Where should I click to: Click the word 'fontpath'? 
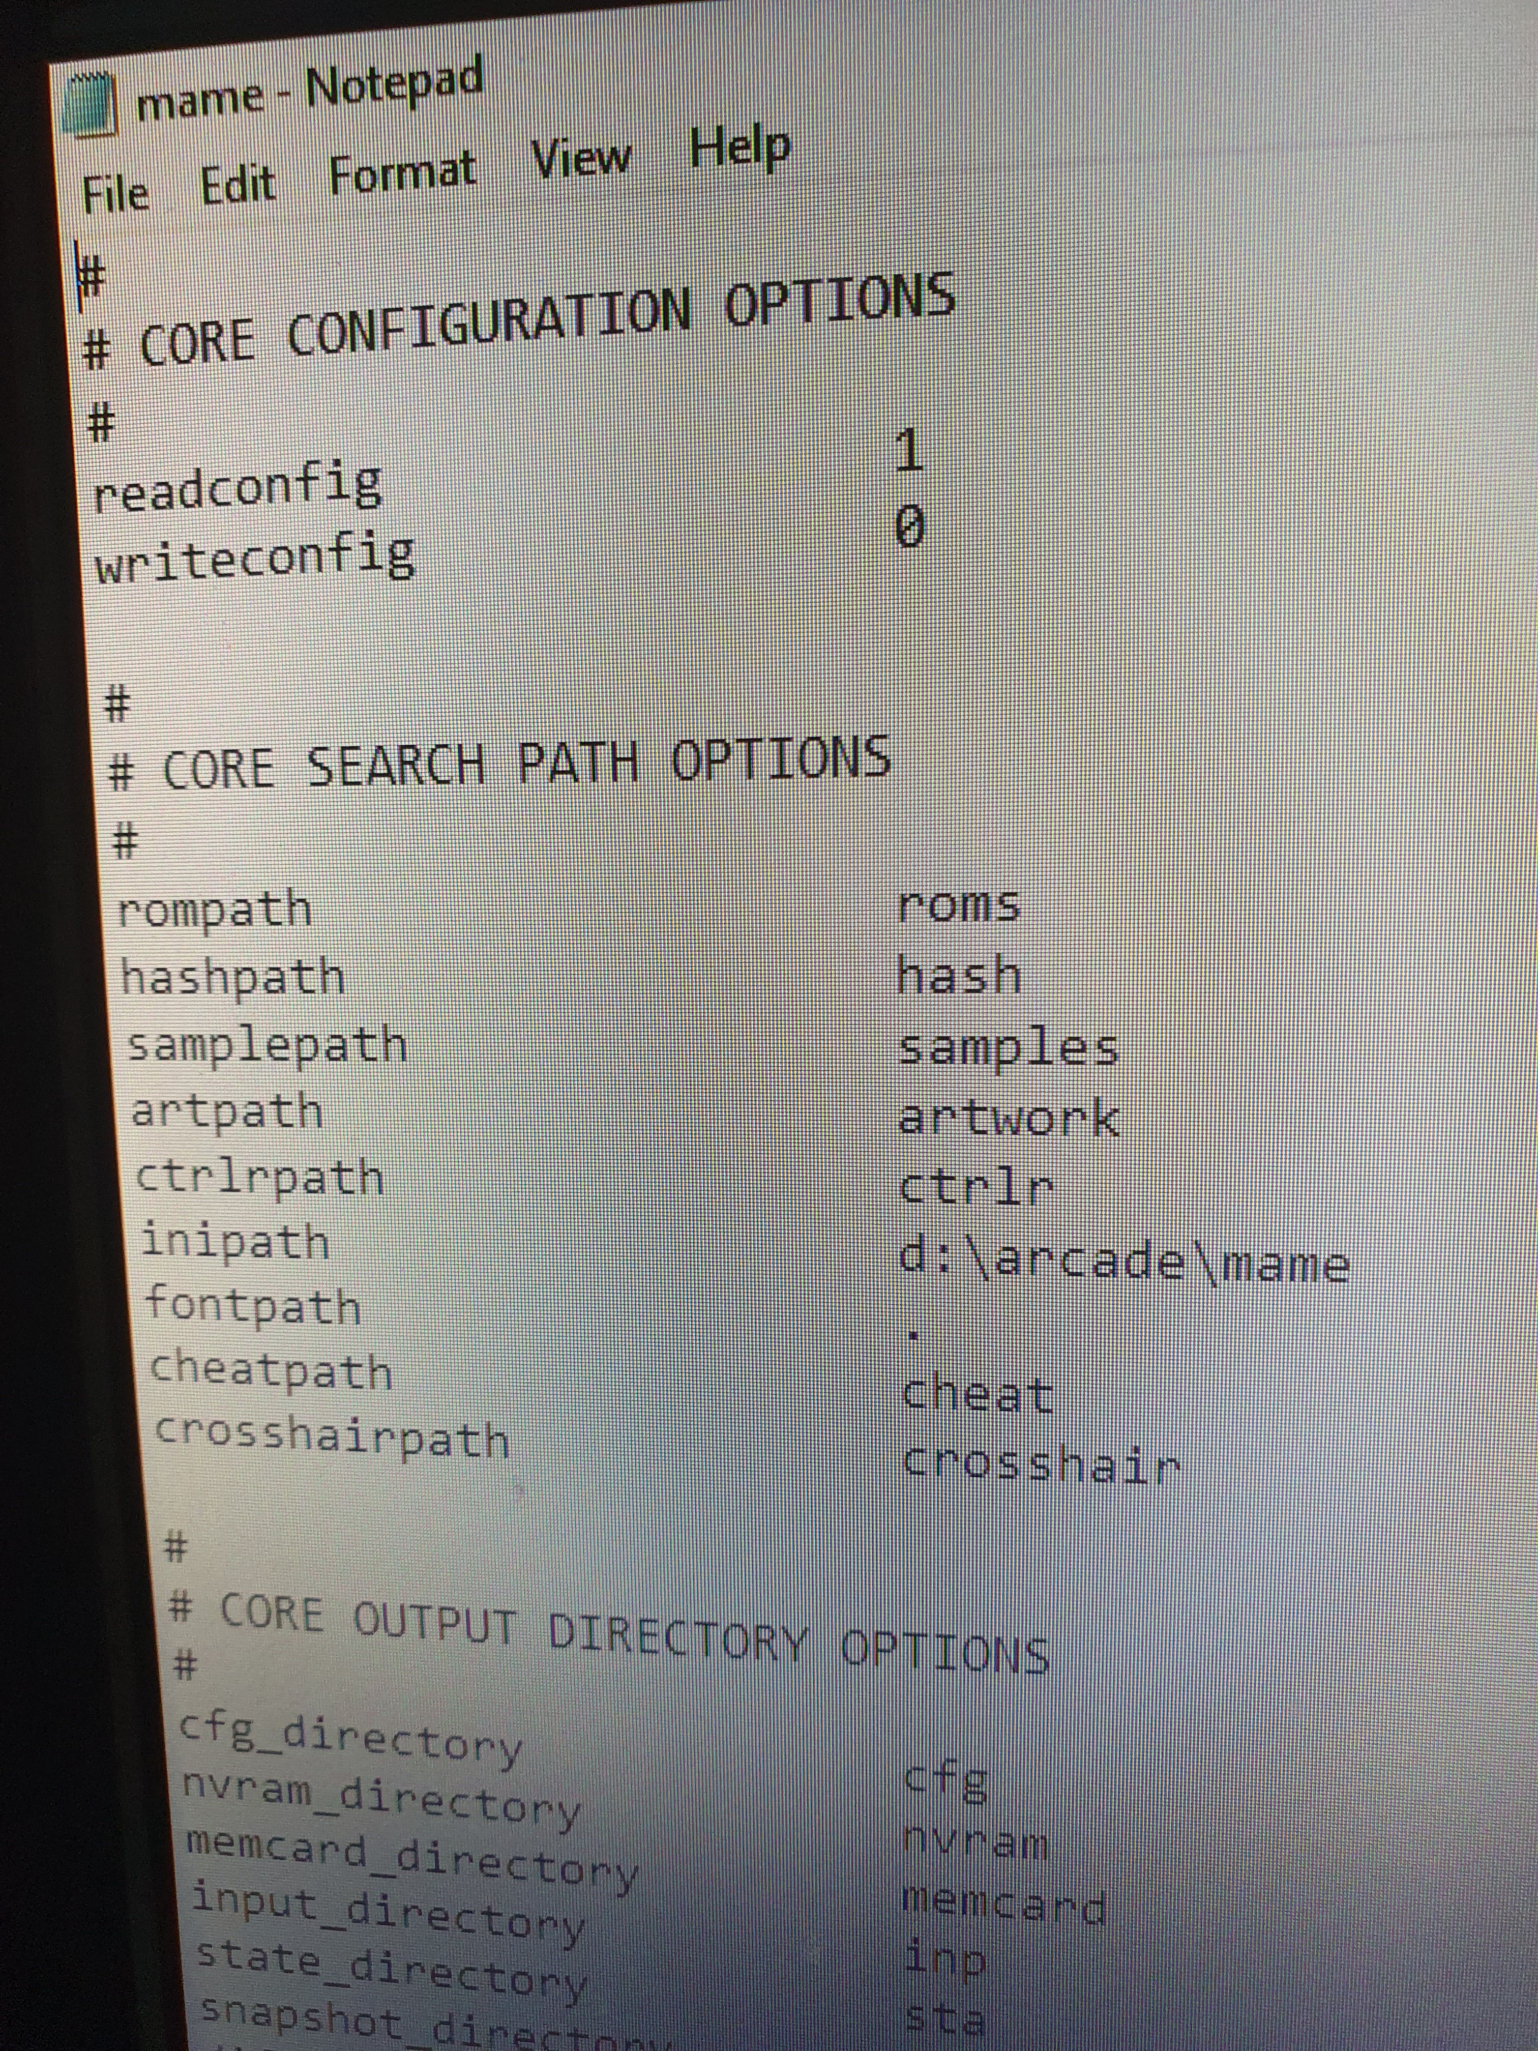point(253,1306)
